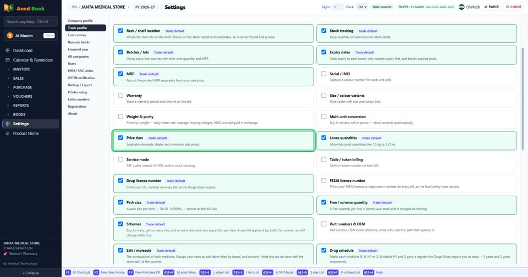The width and height of the screenshot is (528, 277).
Task: Click the Main counter badge
Action: 382,7
